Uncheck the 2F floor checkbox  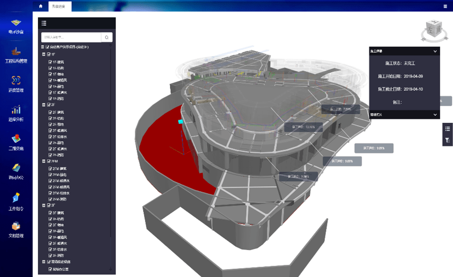48,105
